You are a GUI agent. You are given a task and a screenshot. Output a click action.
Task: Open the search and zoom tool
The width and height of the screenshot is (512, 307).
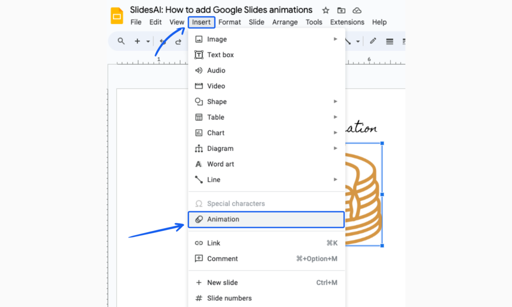[x=121, y=41]
